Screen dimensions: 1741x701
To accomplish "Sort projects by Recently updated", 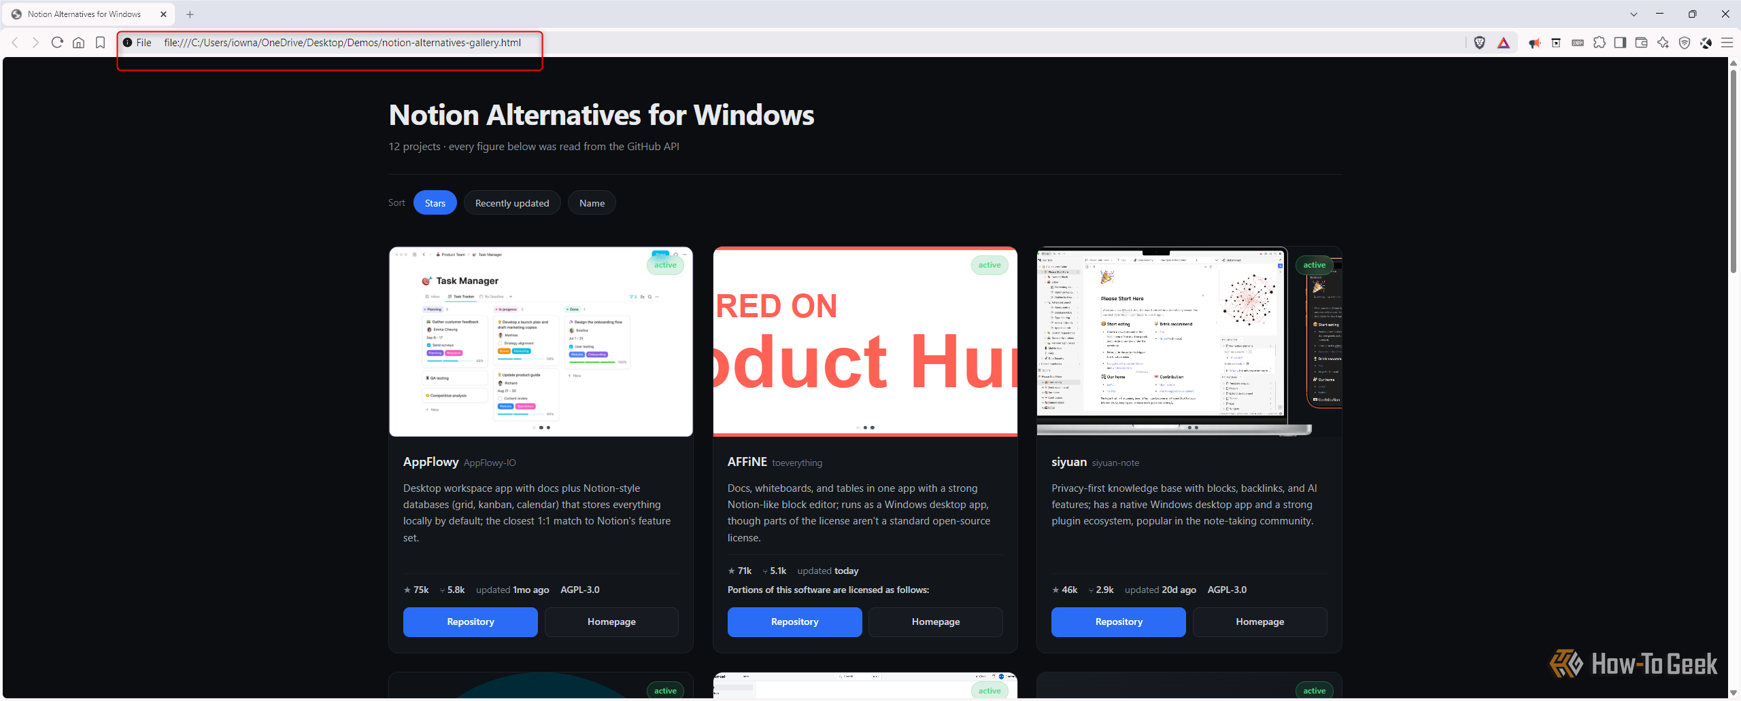I will pyautogui.click(x=512, y=203).
